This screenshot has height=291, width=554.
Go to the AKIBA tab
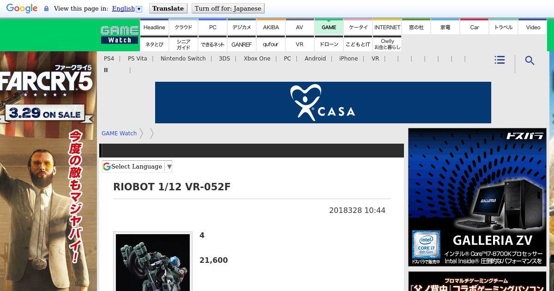click(271, 27)
